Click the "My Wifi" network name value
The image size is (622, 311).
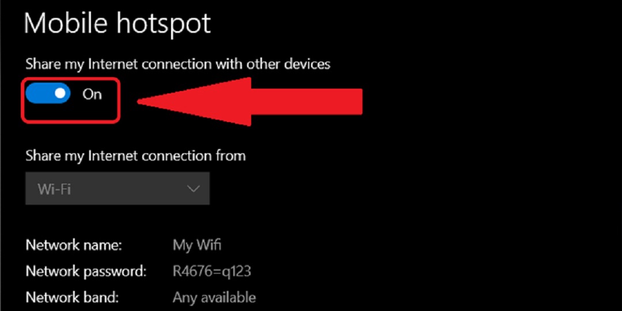pos(197,245)
